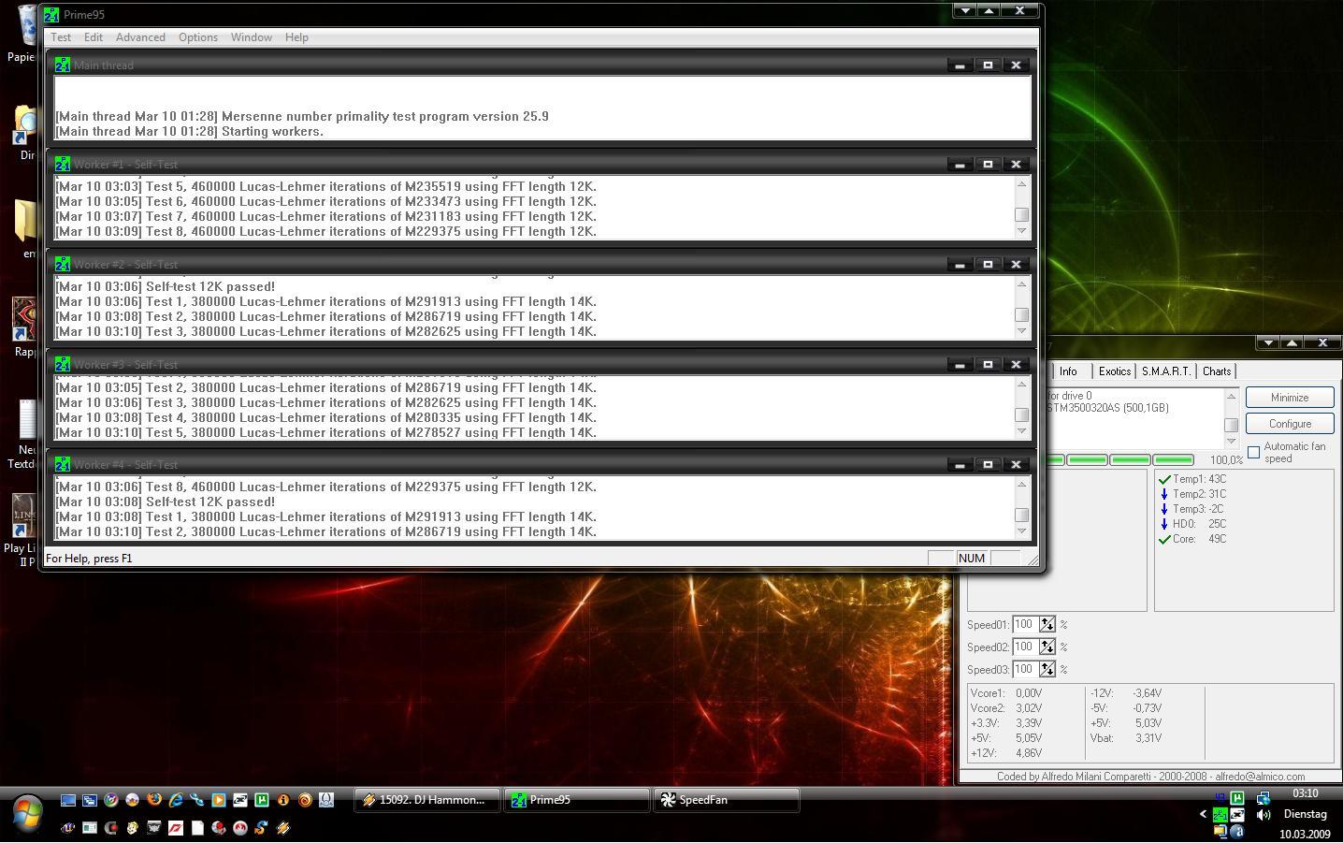Image resolution: width=1343 pixels, height=843 pixels.
Task: Open volume control in system tray
Action: click(1264, 815)
